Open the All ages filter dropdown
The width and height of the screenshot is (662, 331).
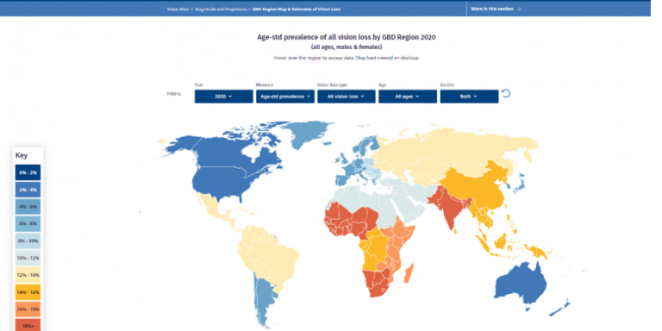(x=408, y=97)
